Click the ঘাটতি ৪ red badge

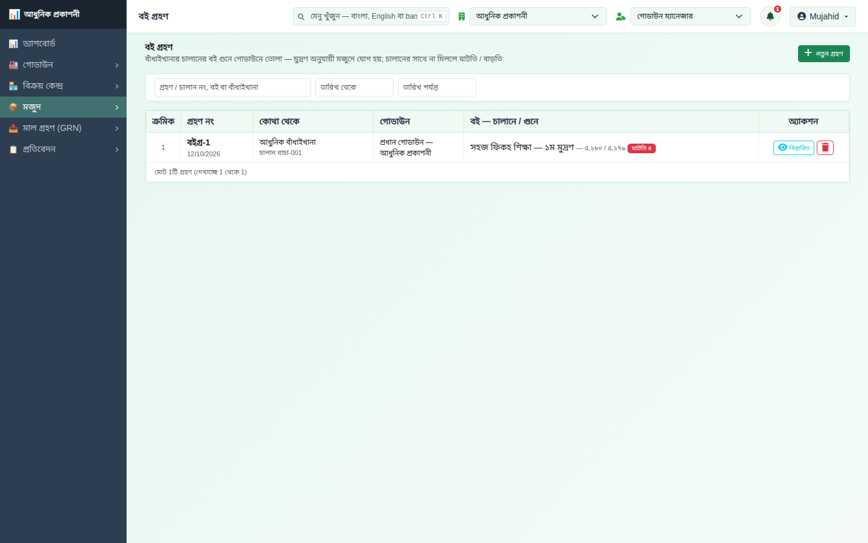tap(641, 148)
